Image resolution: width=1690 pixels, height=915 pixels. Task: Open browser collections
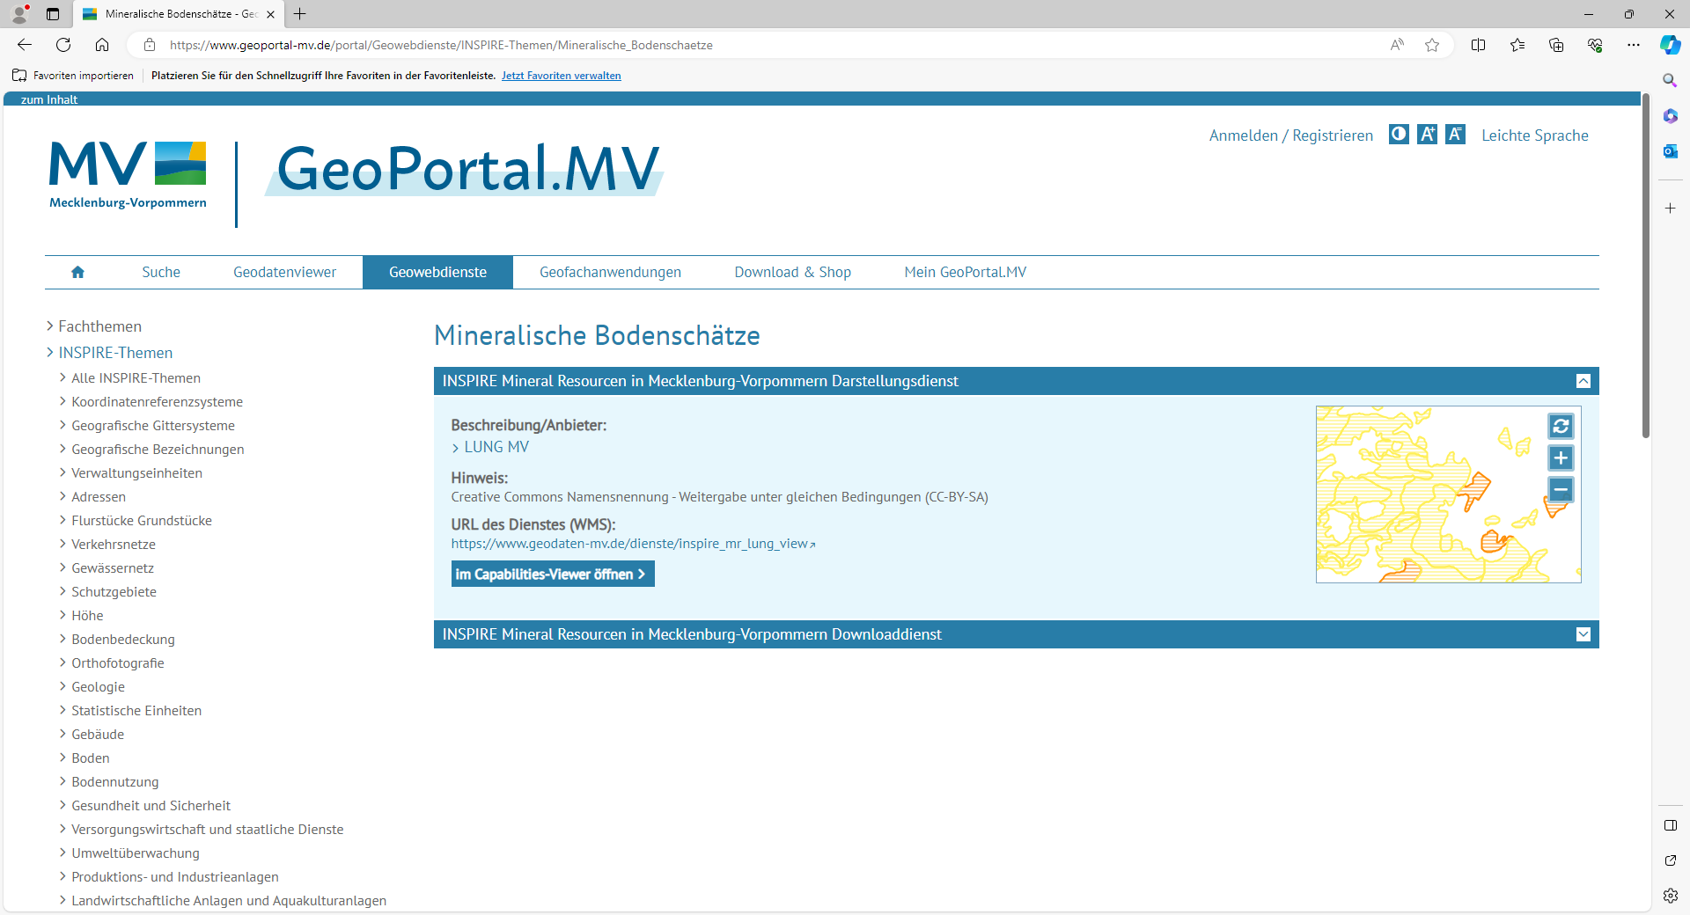pos(1556,45)
